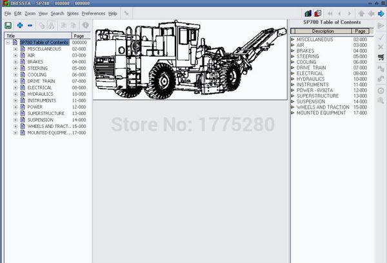Viewport: 387px width, 263px height.
Task: Click the Title column header in tree
Action: click(38, 36)
